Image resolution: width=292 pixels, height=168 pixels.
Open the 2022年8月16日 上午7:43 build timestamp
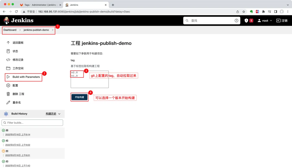[x=18, y=166]
